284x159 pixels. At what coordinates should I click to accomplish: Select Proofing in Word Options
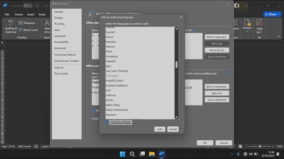(x=67, y=24)
